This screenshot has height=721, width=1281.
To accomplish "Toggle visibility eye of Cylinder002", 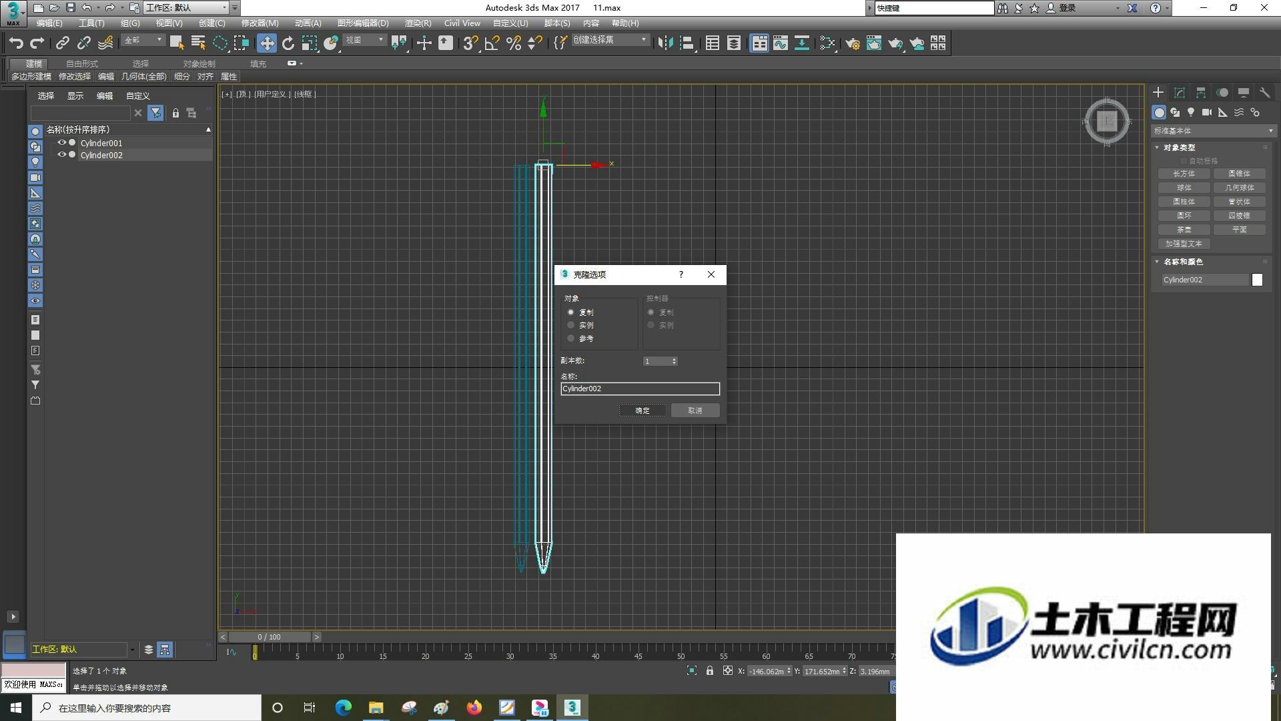I will coord(62,155).
